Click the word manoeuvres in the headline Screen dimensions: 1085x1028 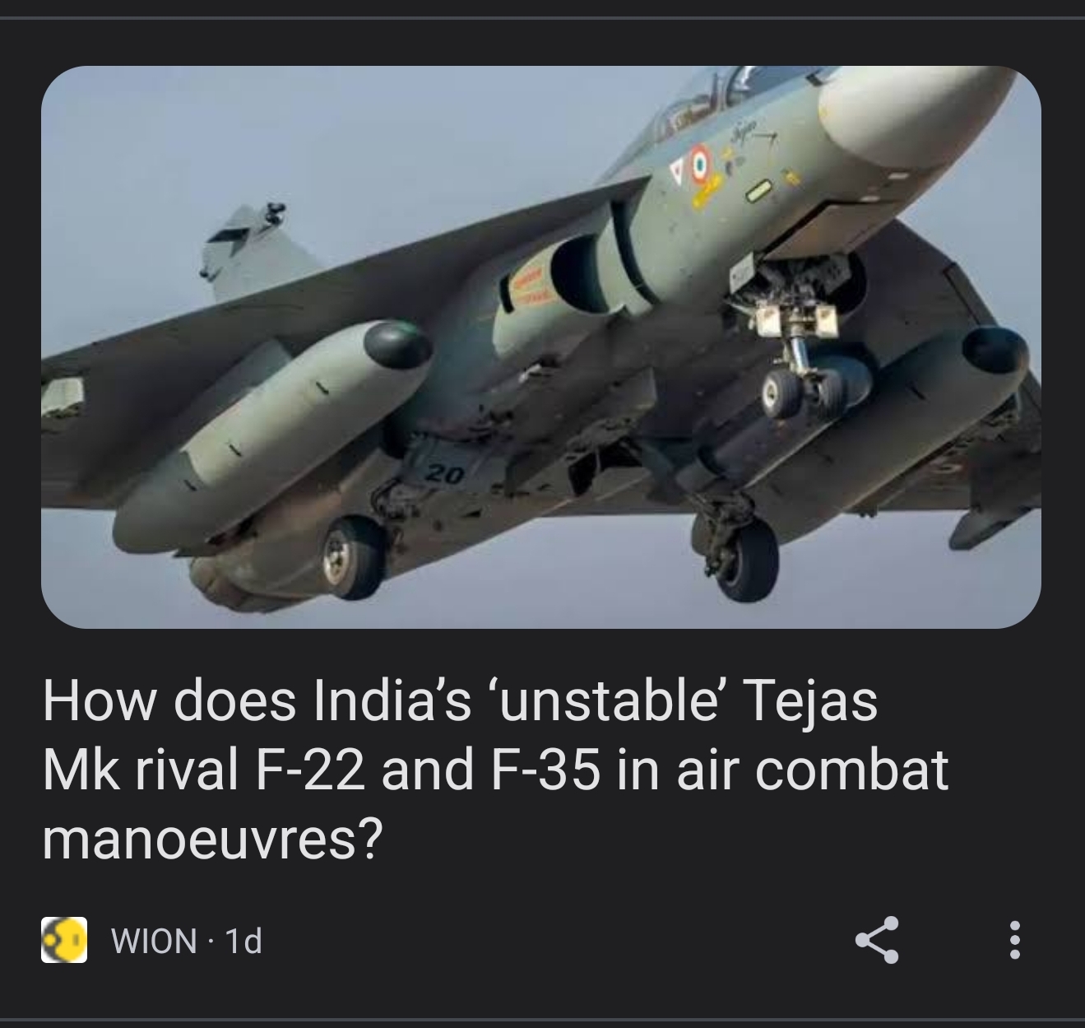[x=212, y=840]
